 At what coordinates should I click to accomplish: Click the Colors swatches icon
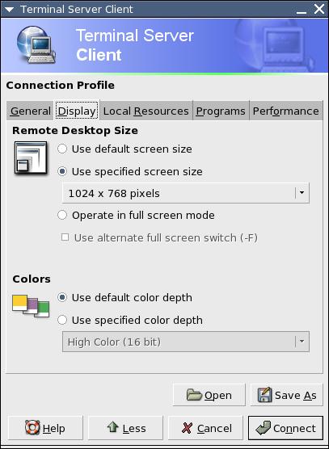coord(31,306)
